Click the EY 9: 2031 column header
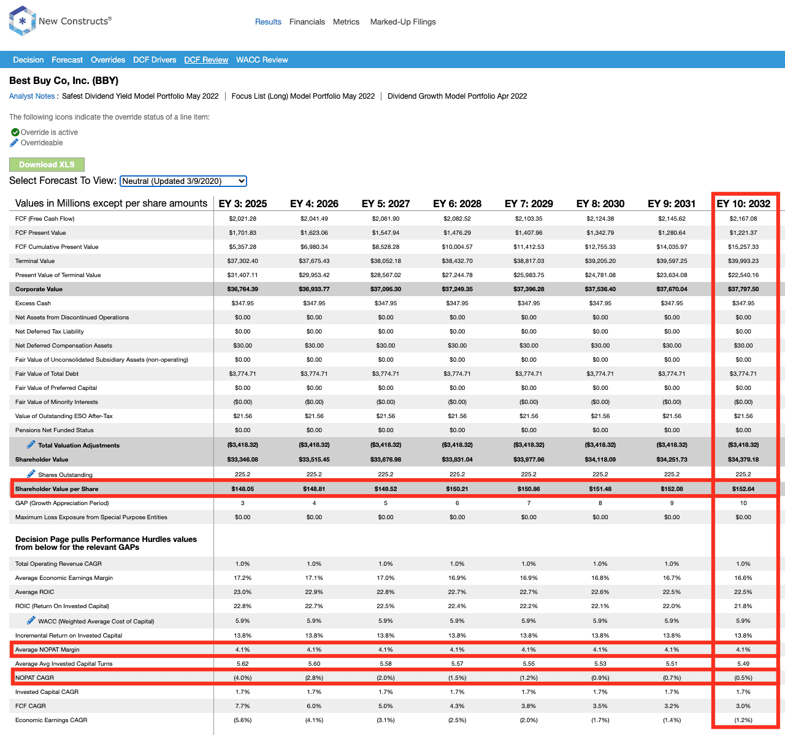The width and height of the screenshot is (785, 735). coord(672,204)
